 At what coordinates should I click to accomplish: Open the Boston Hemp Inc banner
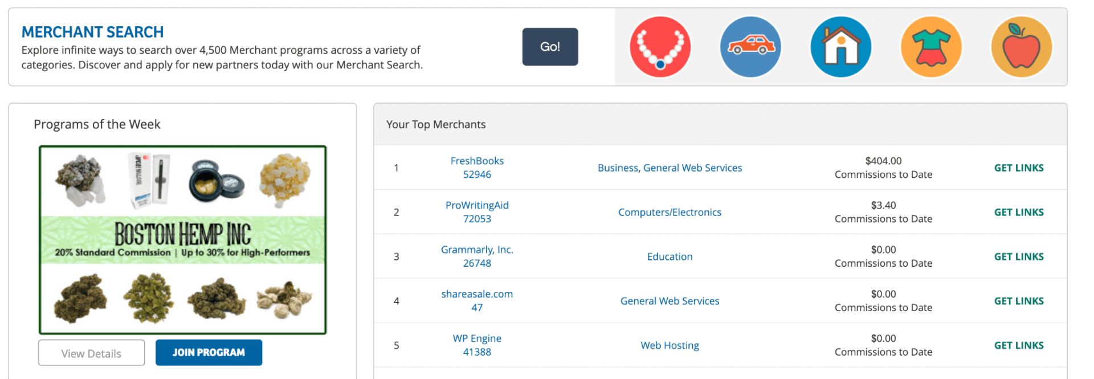pos(182,240)
